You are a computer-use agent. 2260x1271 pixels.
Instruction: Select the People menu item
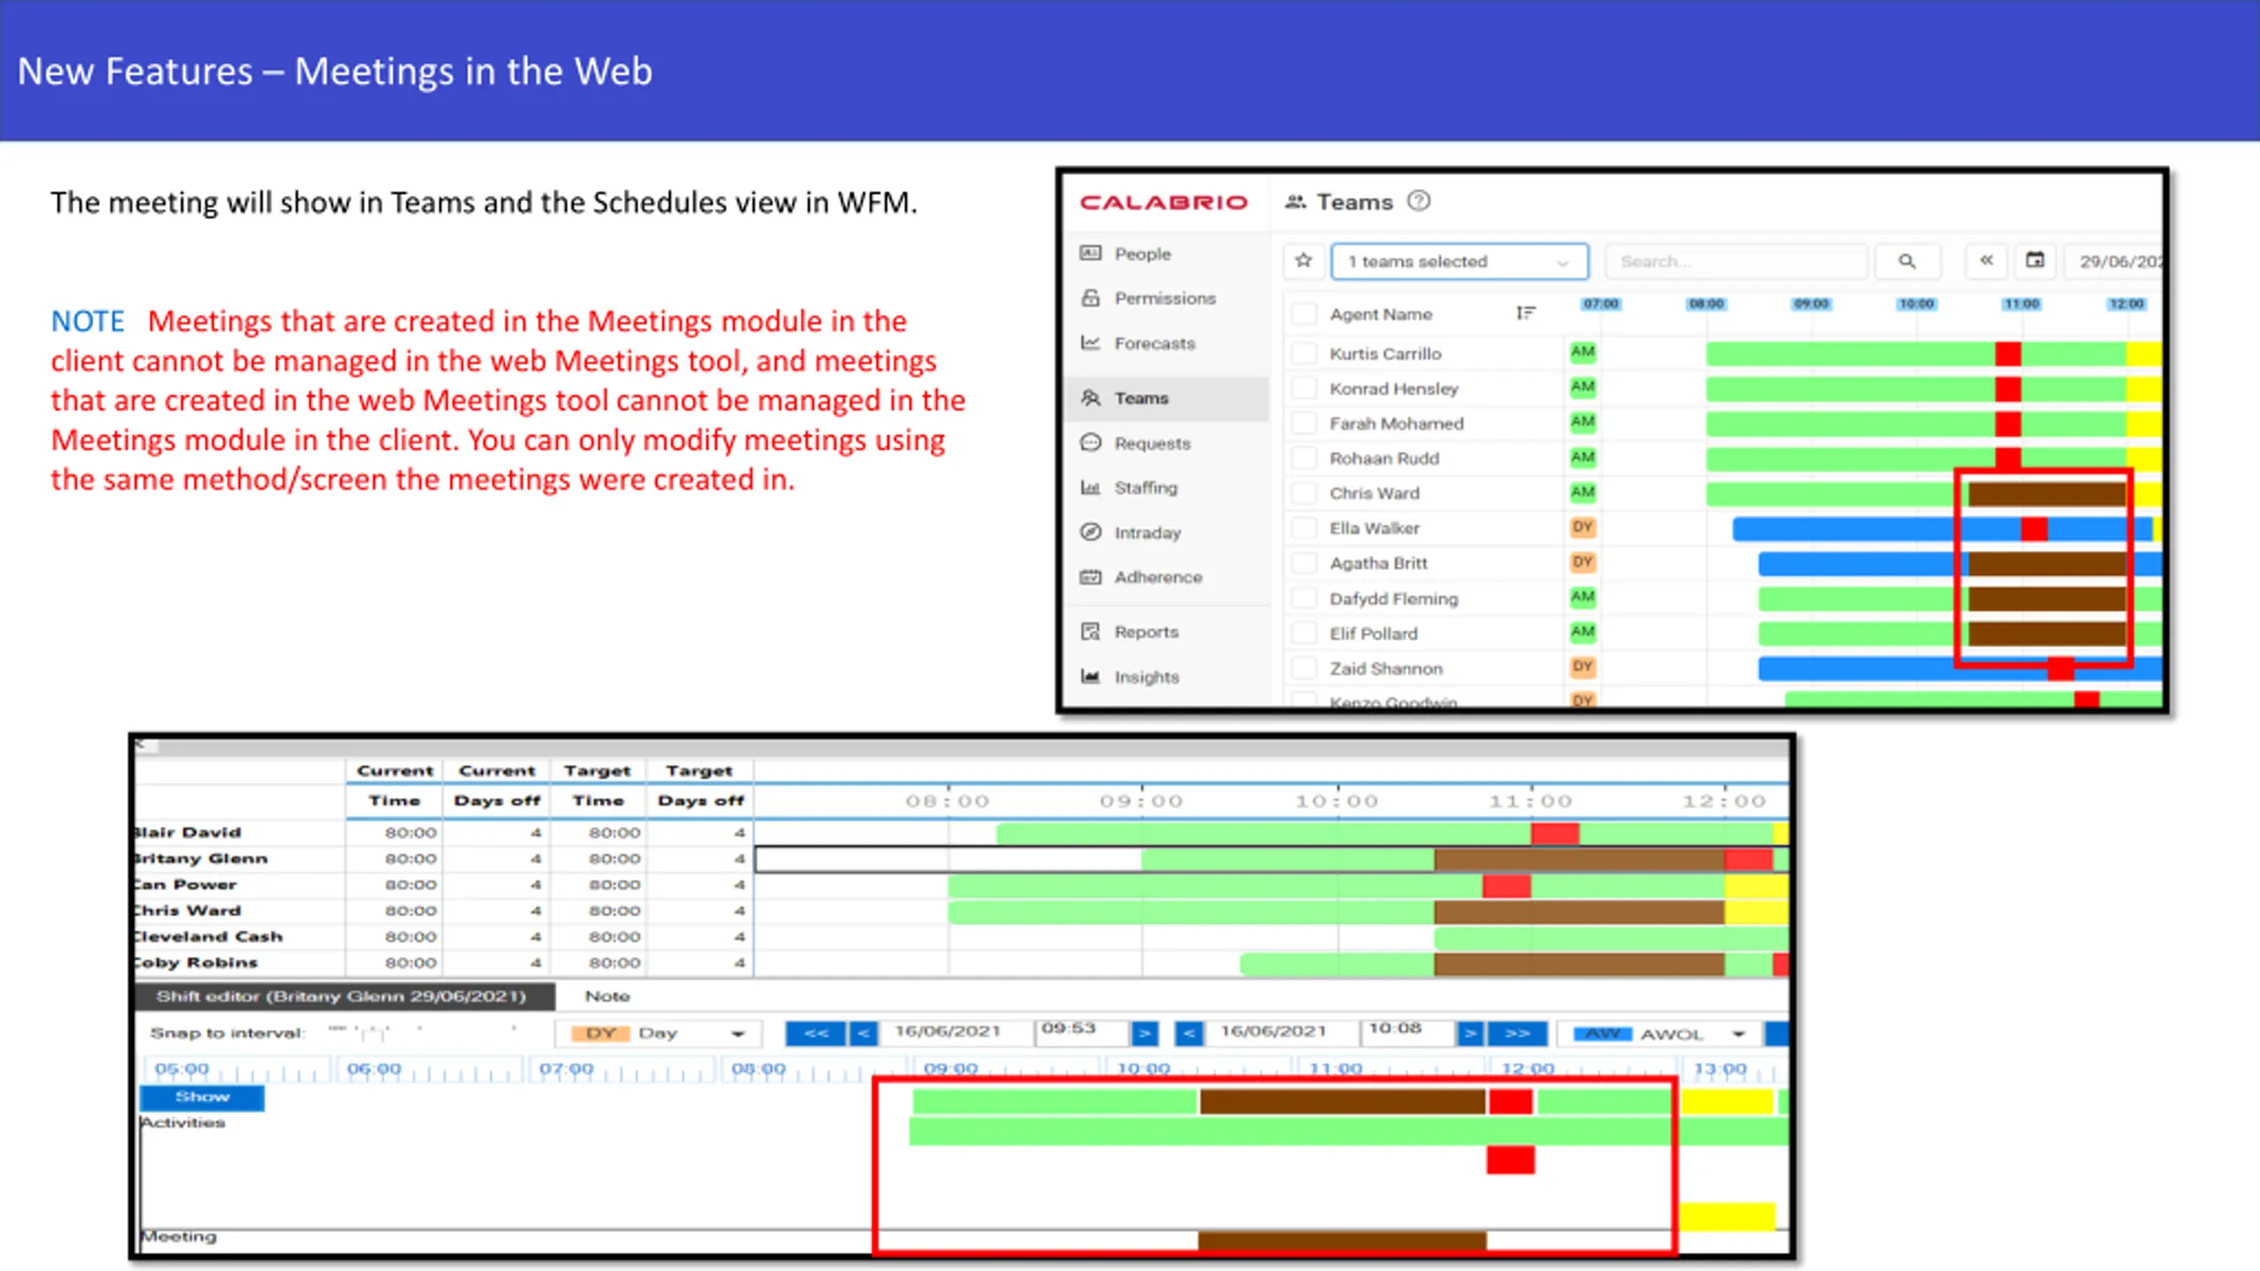(1142, 253)
